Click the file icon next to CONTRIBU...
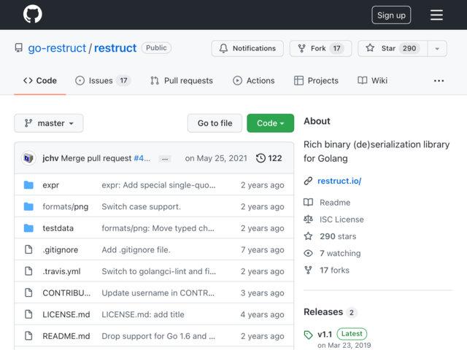Screen dimensions: 467x350 coord(28,292)
